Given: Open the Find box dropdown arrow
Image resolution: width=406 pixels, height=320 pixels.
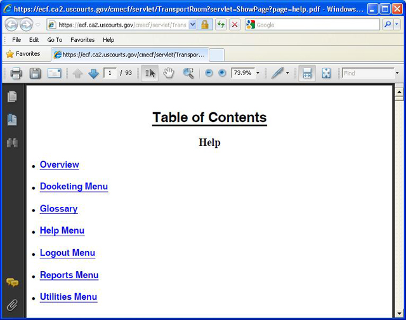Looking at the screenshot, I should [398, 73].
